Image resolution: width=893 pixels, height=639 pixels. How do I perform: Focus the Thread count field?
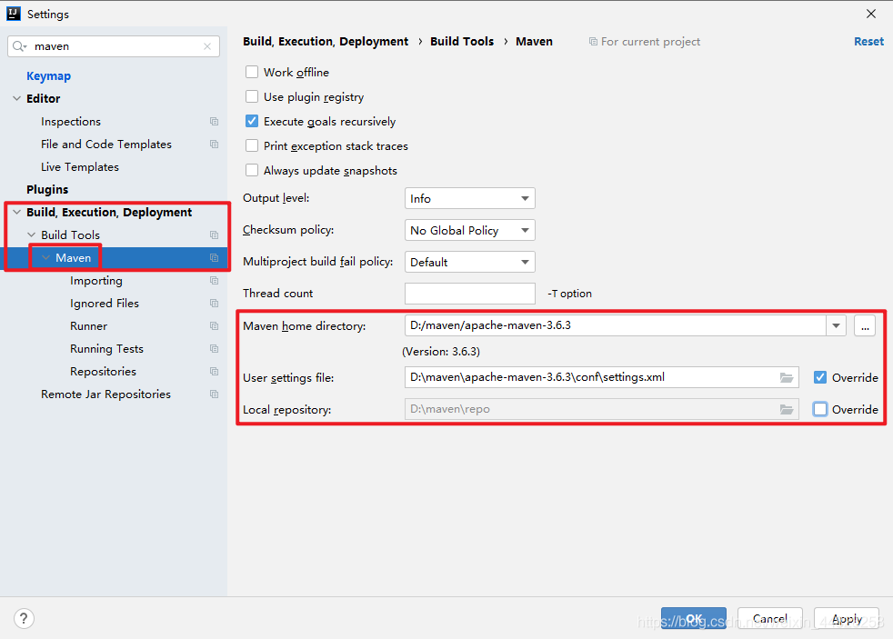coord(470,294)
